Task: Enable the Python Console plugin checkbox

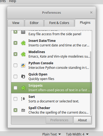Action: click(15, 65)
